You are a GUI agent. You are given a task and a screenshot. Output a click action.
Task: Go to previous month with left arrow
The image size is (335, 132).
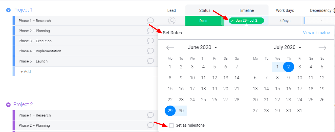point(170,47)
